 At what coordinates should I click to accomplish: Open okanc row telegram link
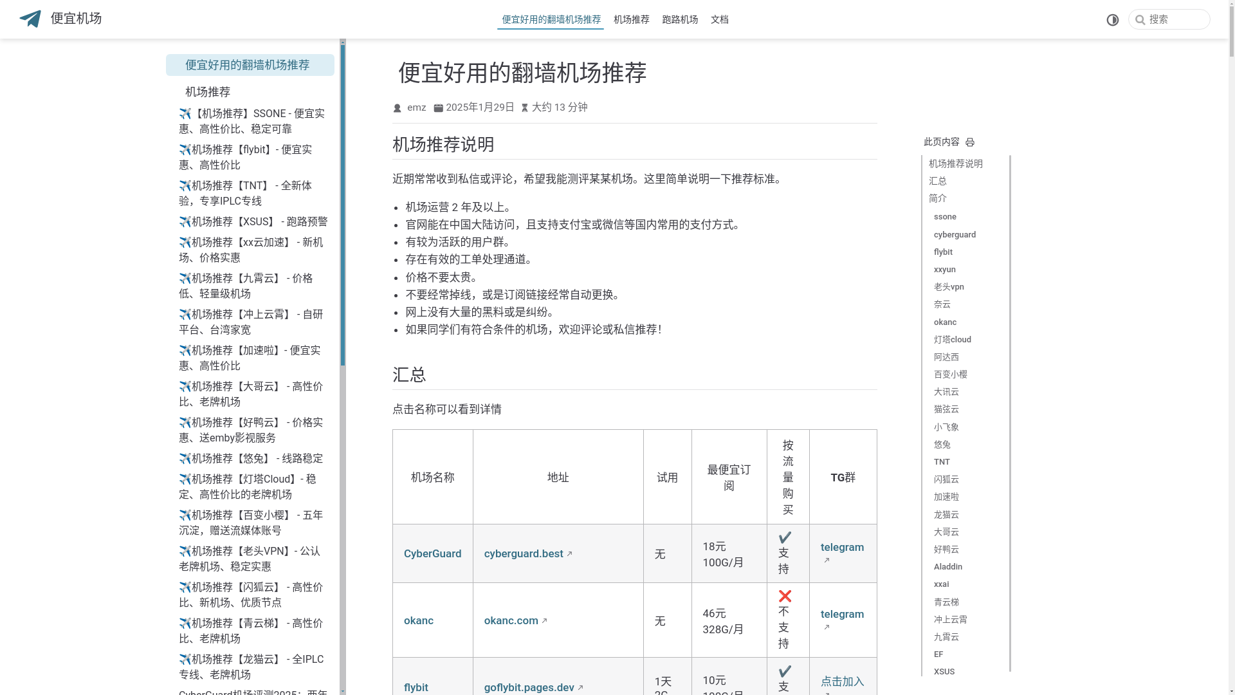(x=842, y=620)
